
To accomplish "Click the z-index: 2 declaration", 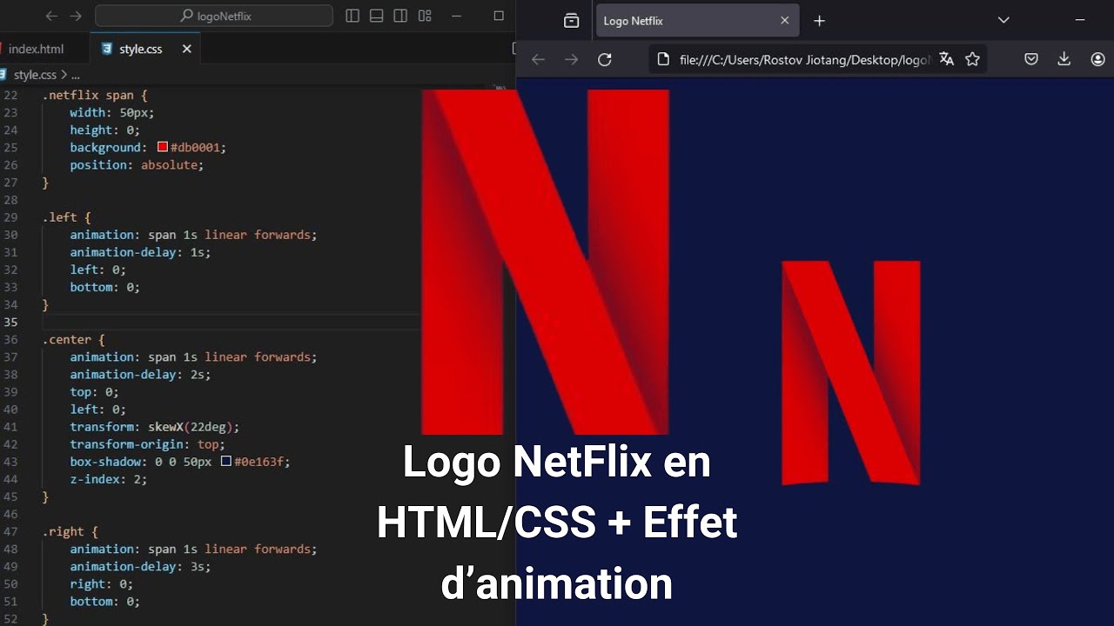I will 109,478.
